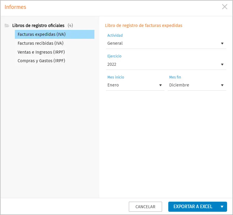
Task: Click the General value in Actividad field
Action: click(x=115, y=43)
